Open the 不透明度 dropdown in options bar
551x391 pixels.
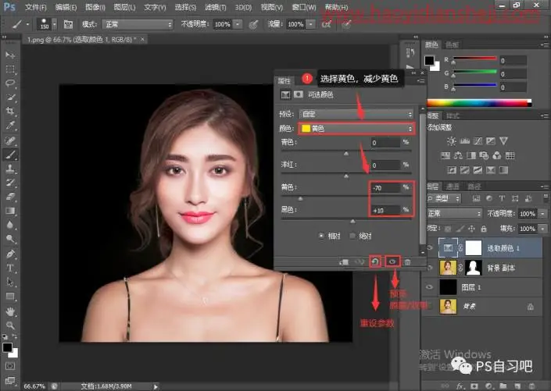coord(238,24)
